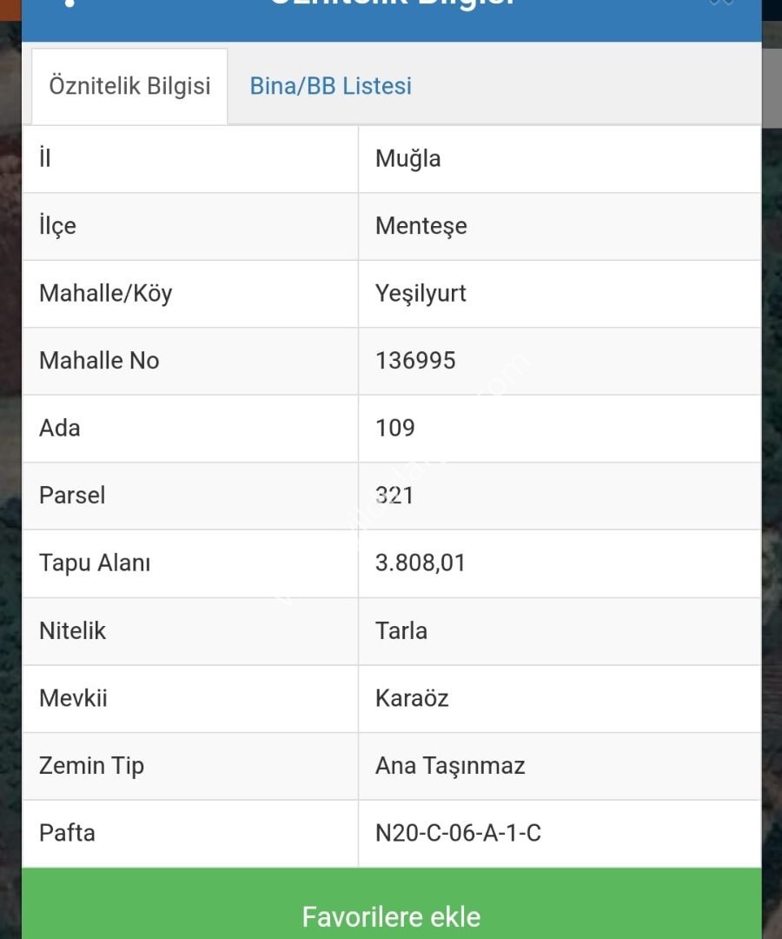
Task: Click the Mevkii value Karaöz
Action: pos(412,698)
